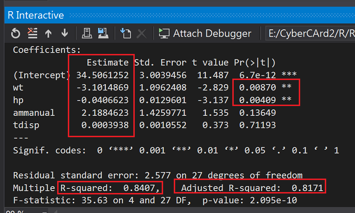Click the hp row label
The image size is (355, 213).
click(18, 100)
